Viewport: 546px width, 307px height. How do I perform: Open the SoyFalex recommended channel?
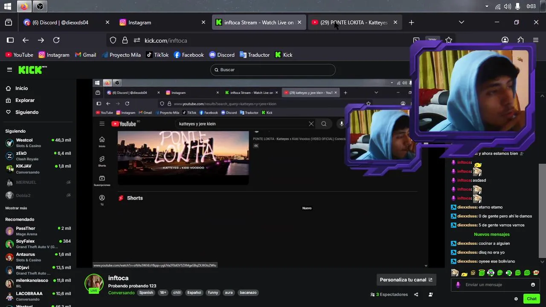pyautogui.click(x=38, y=244)
